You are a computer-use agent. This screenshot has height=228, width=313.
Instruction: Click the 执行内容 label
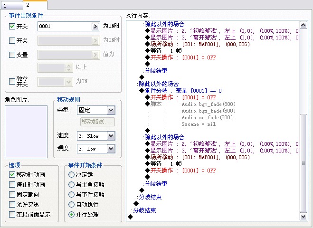[138, 15]
